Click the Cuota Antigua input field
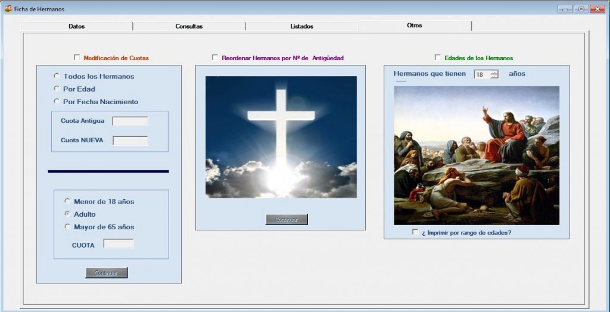This screenshot has width=610, height=312. click(130, 121)
